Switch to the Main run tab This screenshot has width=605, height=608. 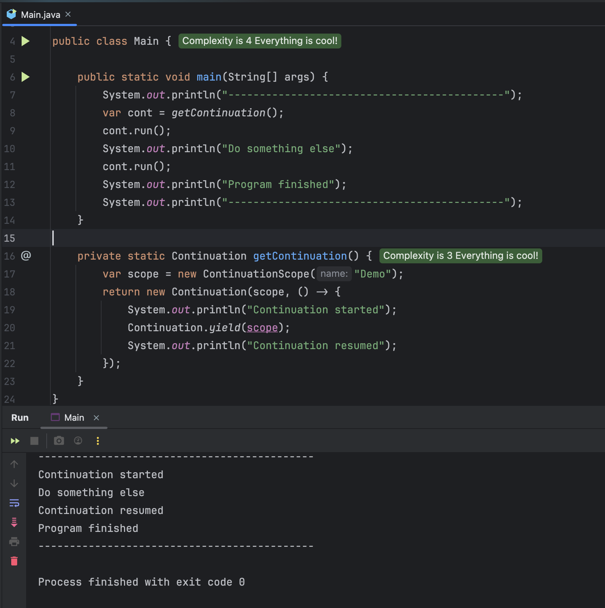pos(74,418)
